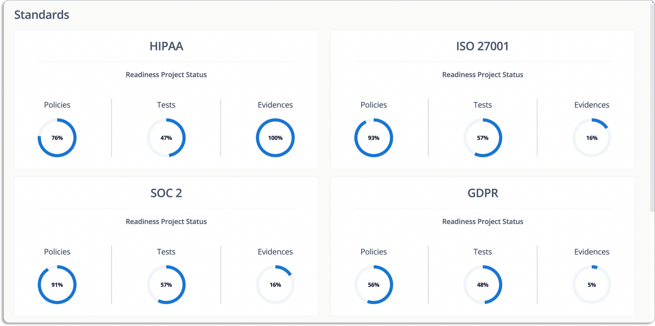Select the ISO 27001 Evidences 16% ring
The height and width of the screenshot is (326, 655).
click(x=592, y=138)
